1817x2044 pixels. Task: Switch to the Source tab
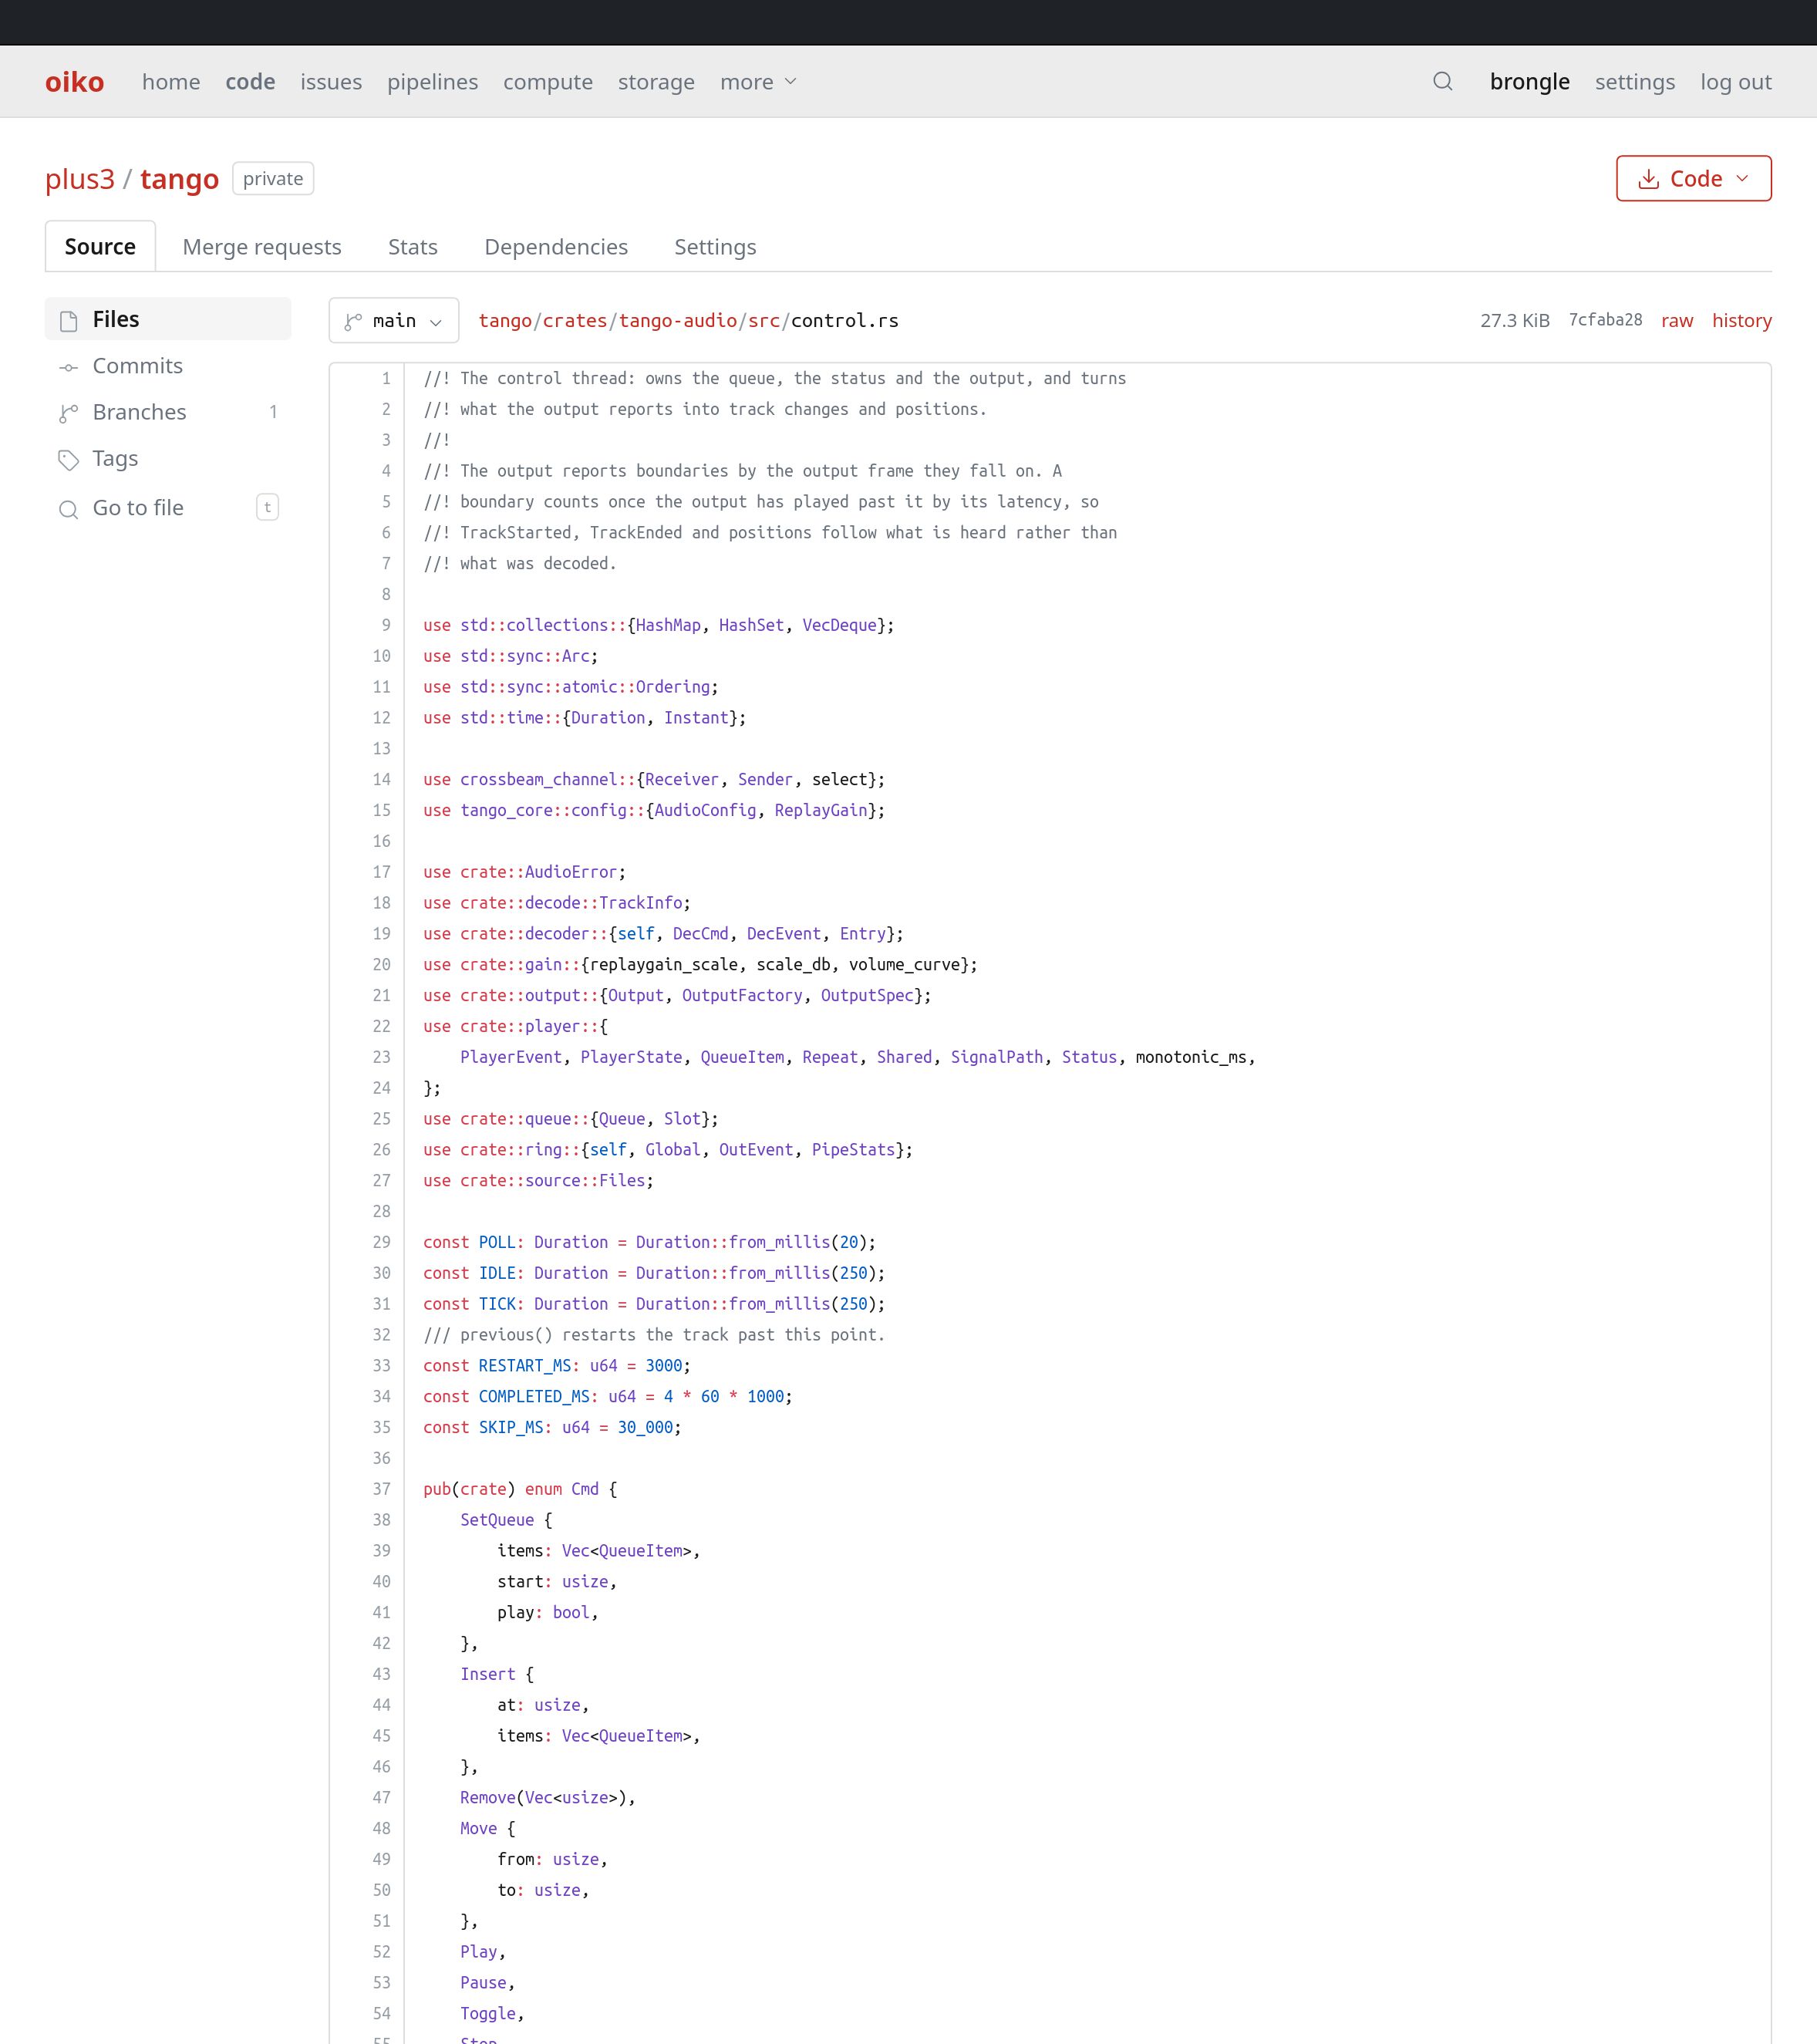point(100,246)
